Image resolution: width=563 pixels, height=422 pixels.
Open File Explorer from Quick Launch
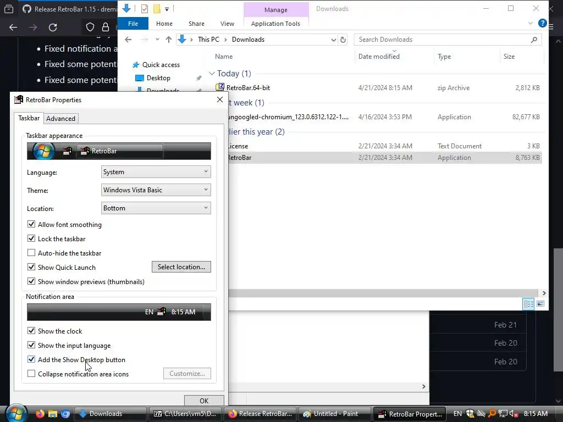[x=53, y=414]
